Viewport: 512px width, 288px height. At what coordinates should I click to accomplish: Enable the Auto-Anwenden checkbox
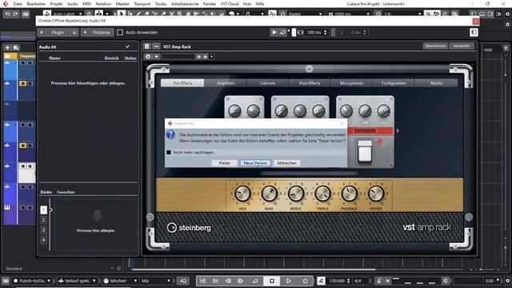[x=120, y=32]
